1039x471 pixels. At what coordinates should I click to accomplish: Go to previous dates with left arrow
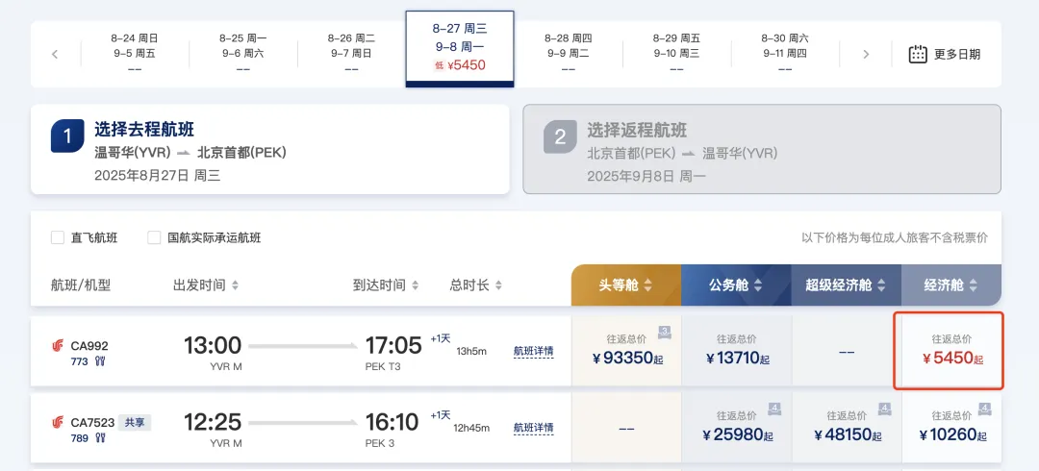click(55, 55)
